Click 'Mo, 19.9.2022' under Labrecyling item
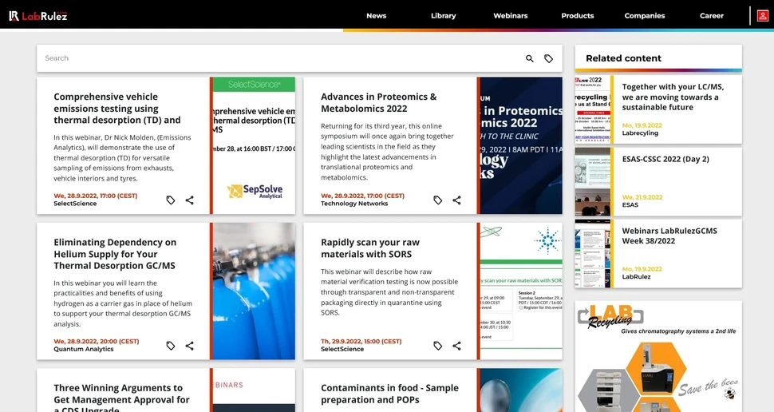The width and height of the screenshot is (774, 412). pos(642,125)
